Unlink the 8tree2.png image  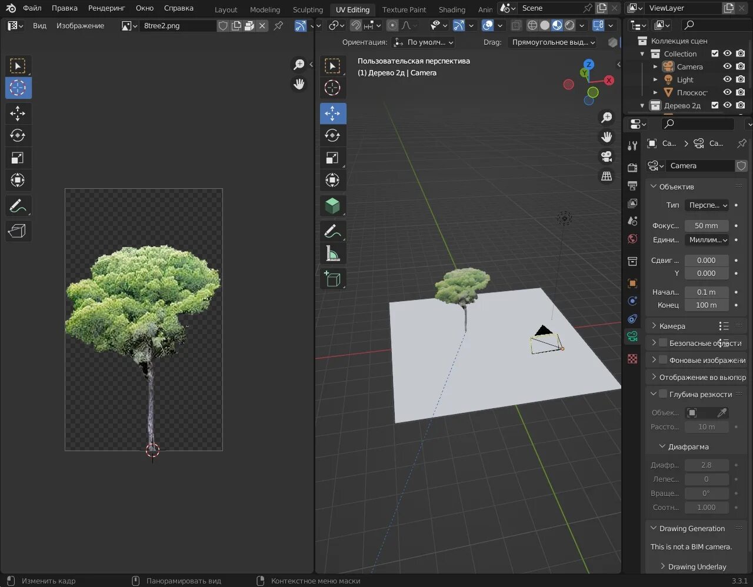click(x=262, y=26)
